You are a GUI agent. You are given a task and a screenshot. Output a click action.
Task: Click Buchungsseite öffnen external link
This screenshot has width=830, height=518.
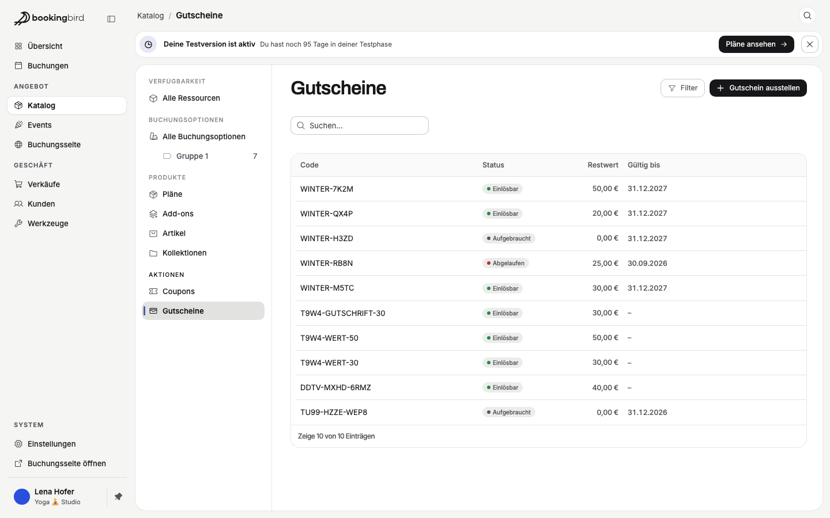pyautogui.click(x=67, y=463)
